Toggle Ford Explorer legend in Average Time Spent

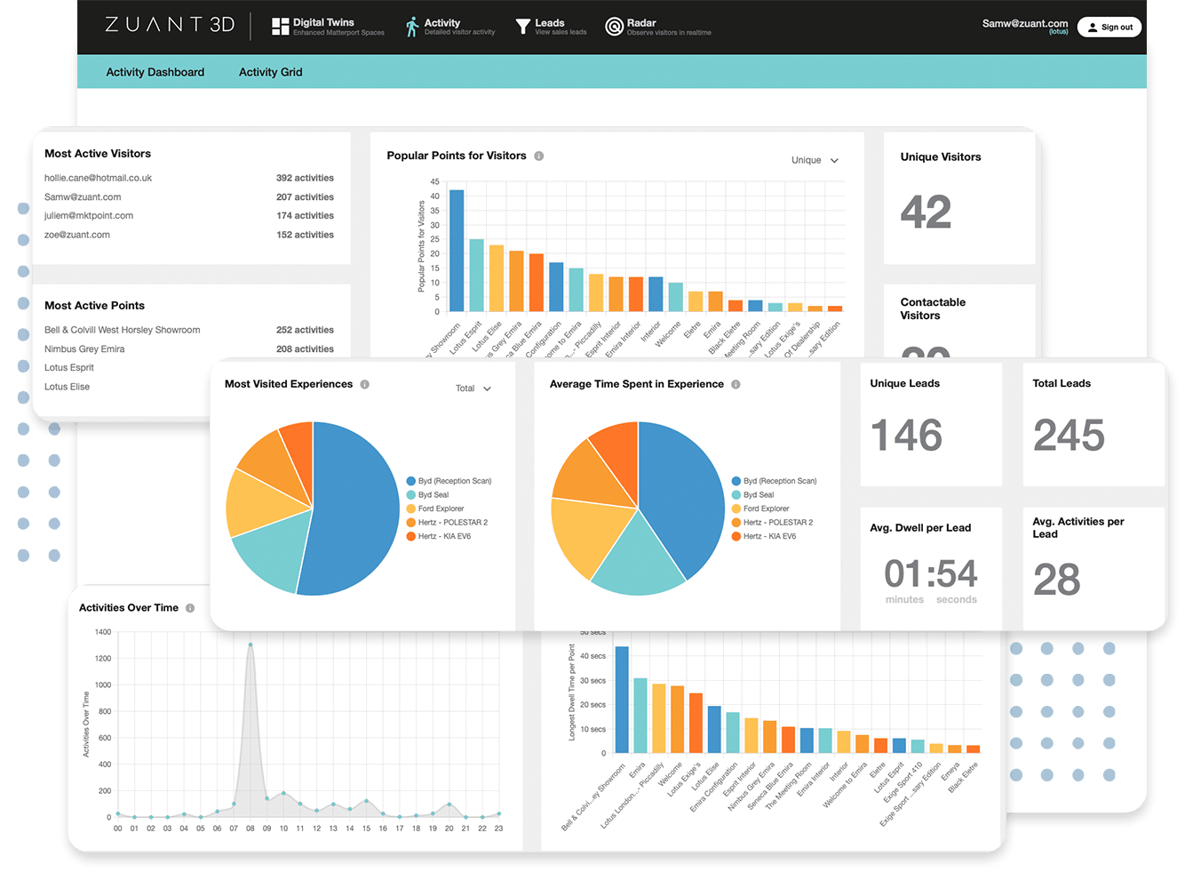pos(760,509)
